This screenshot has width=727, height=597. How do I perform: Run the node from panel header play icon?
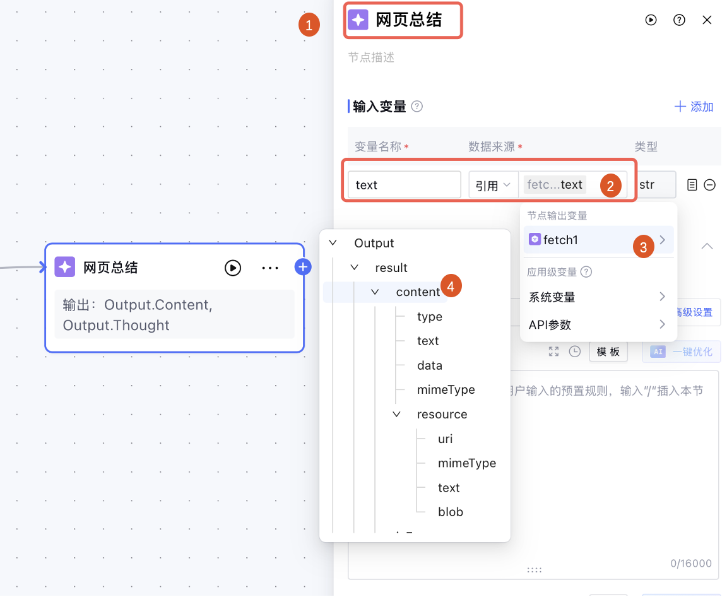tap(651, 20)
